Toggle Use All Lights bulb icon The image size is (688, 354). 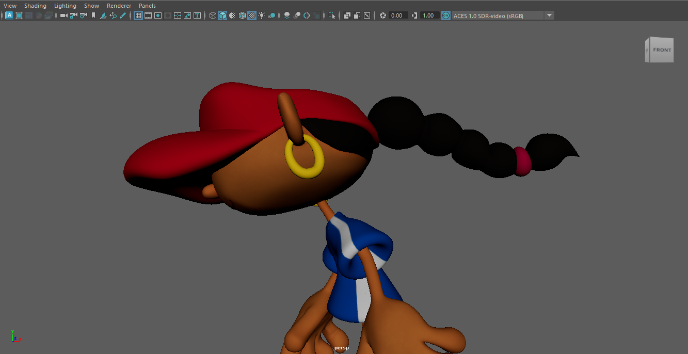coord(262,15)
